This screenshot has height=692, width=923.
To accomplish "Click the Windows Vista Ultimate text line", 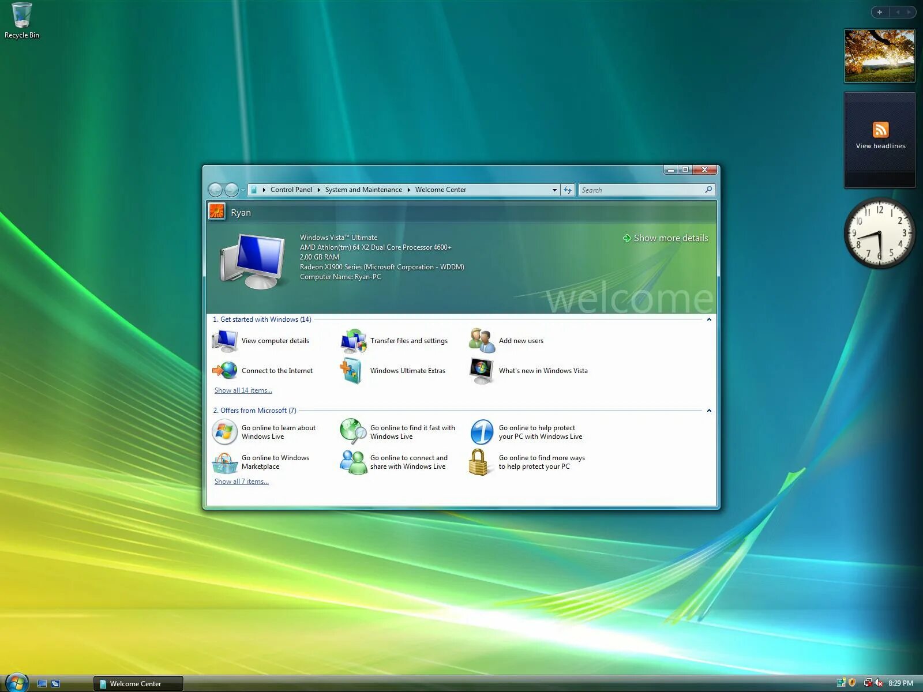I will pyautogui.click(x=339, y=238).
